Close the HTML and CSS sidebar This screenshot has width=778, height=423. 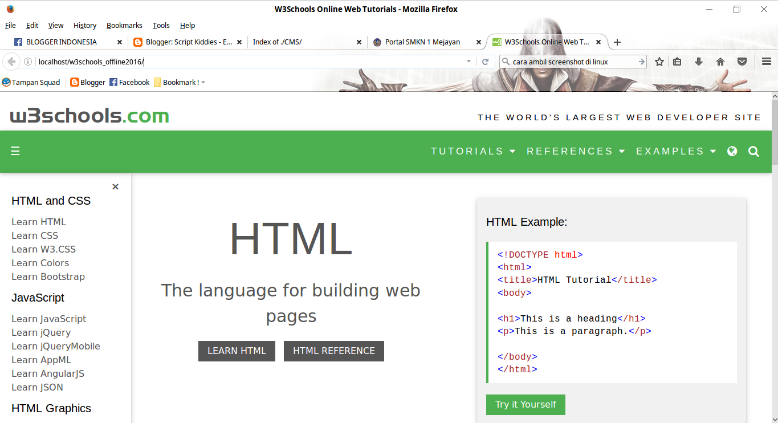tap(115, 186)
